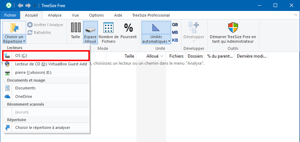Open the Fichier menu
This screenshot has height=142, width=300.
click(x=10, y=15)
